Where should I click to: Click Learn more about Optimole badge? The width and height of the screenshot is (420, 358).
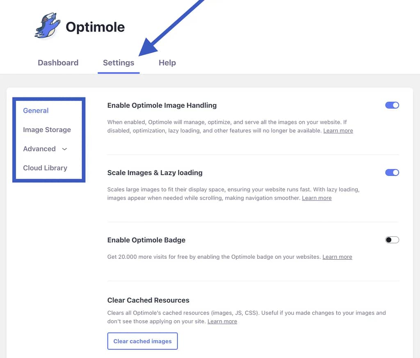[x=337, y=257]
